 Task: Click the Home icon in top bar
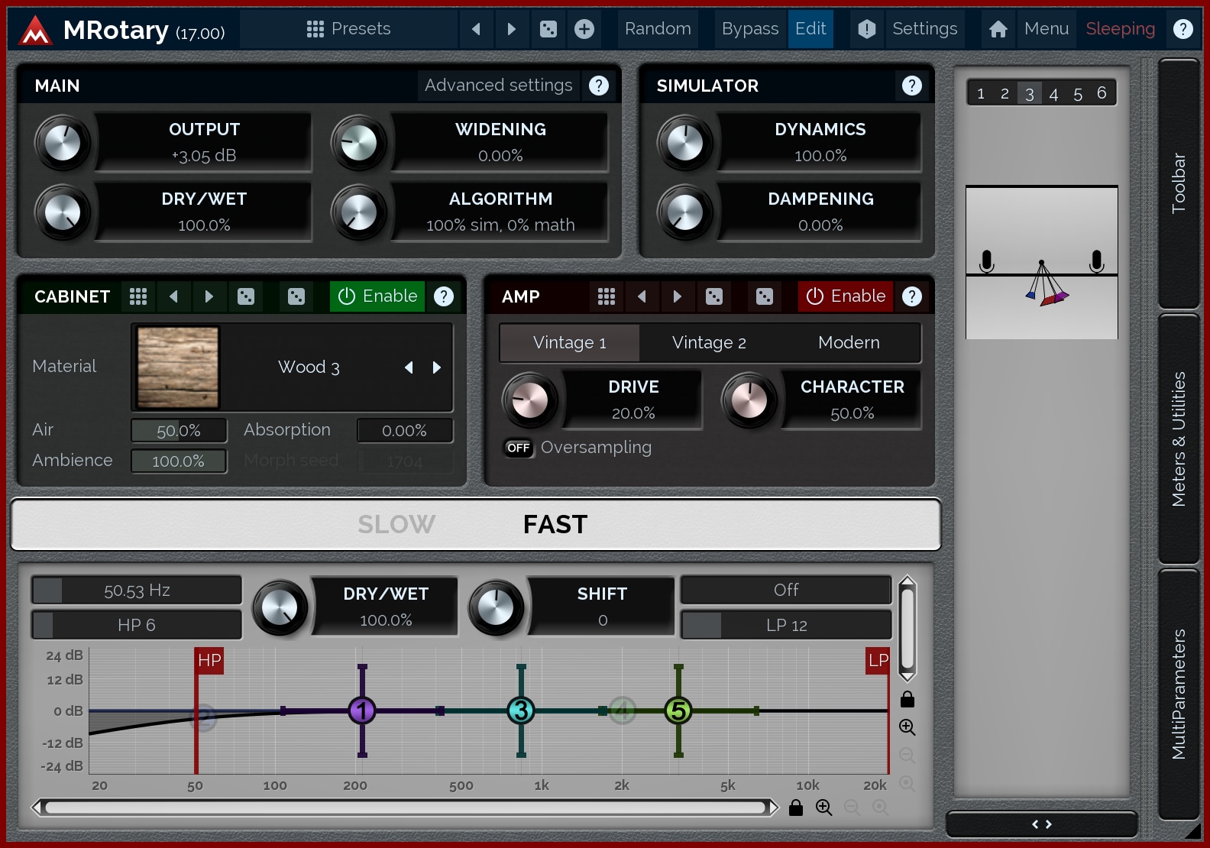(998, 29)
